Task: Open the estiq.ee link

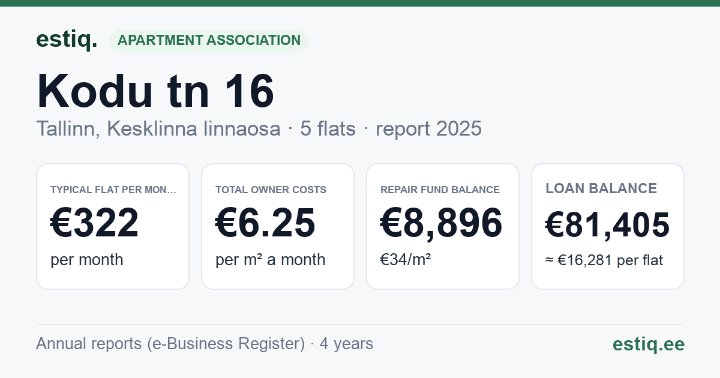Action: [648, 344]
